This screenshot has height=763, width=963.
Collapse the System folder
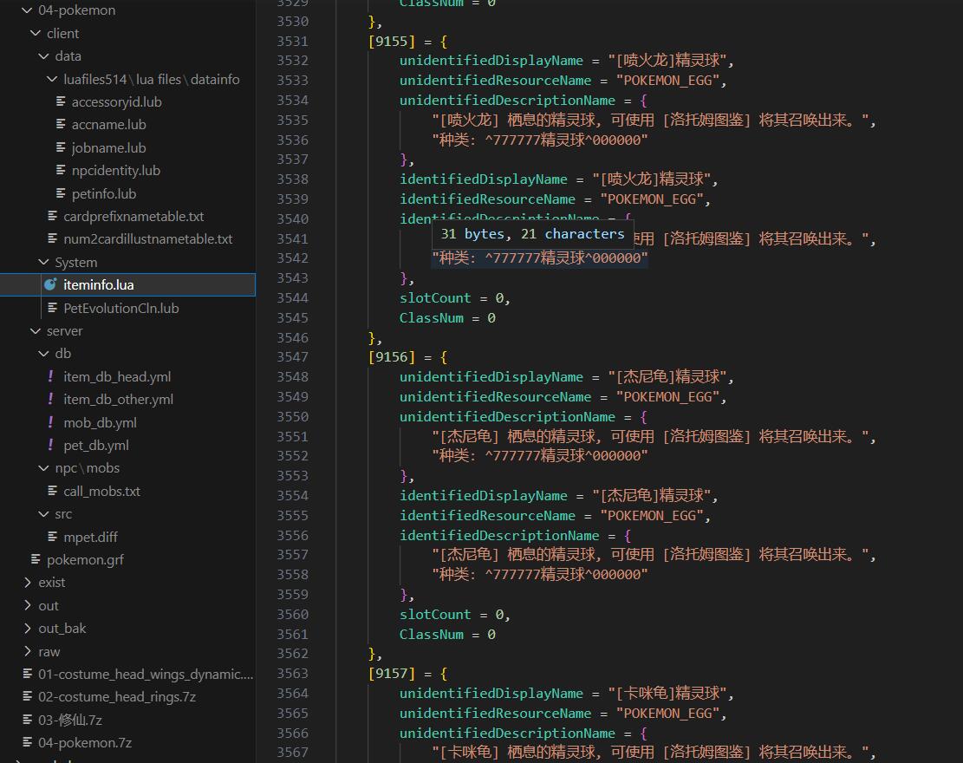44,262
